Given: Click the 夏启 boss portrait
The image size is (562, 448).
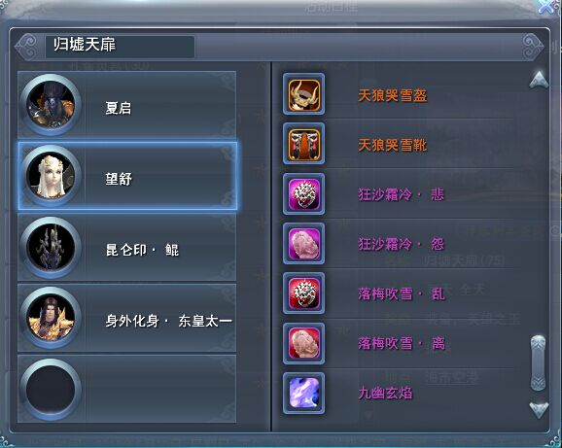Looking at the screenshot, I should [x=51, y=105].
